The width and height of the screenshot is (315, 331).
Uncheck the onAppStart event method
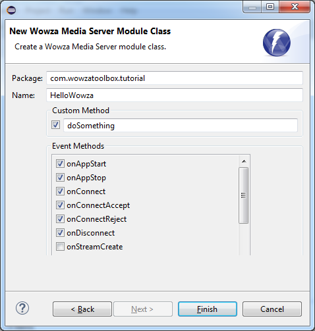pos(60,164)
